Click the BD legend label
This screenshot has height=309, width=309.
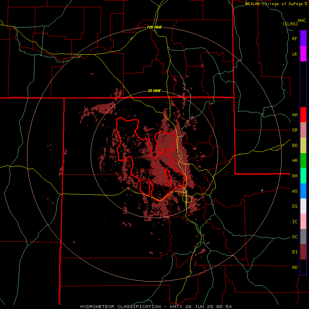[295, 146]
